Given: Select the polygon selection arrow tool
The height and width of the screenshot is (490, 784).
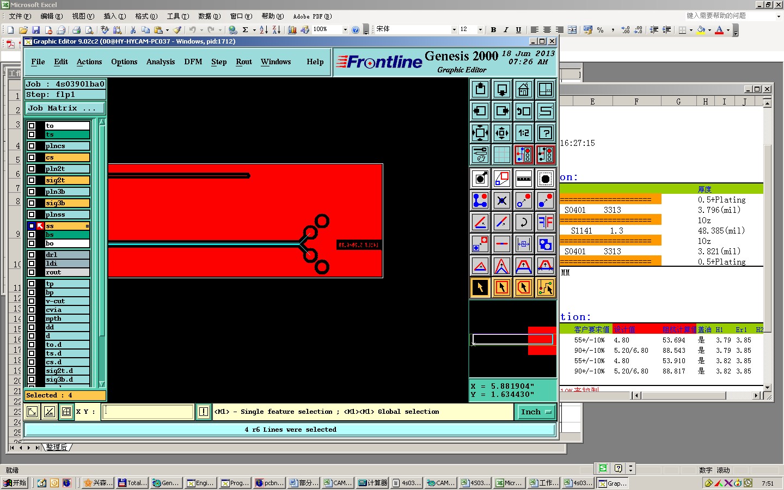Looking at the screenshot, I should pos(523,287).
